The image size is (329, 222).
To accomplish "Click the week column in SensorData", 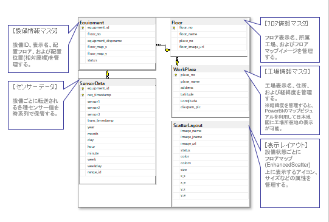I will (x=92, y=159).
